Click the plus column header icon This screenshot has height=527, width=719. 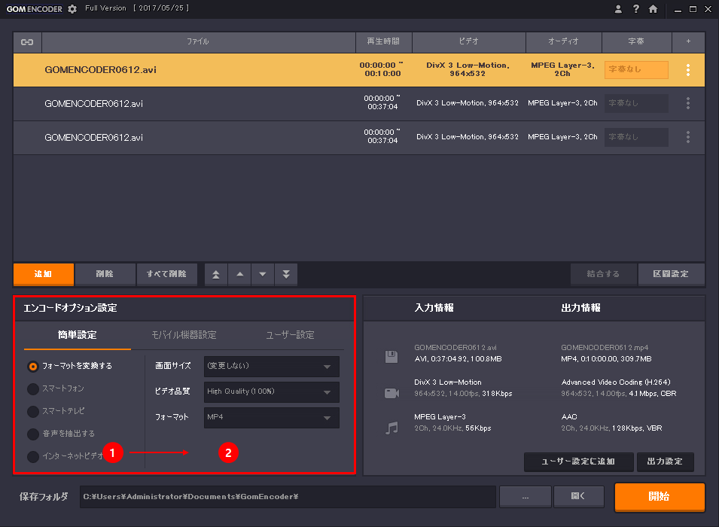(x=688, y=41)
